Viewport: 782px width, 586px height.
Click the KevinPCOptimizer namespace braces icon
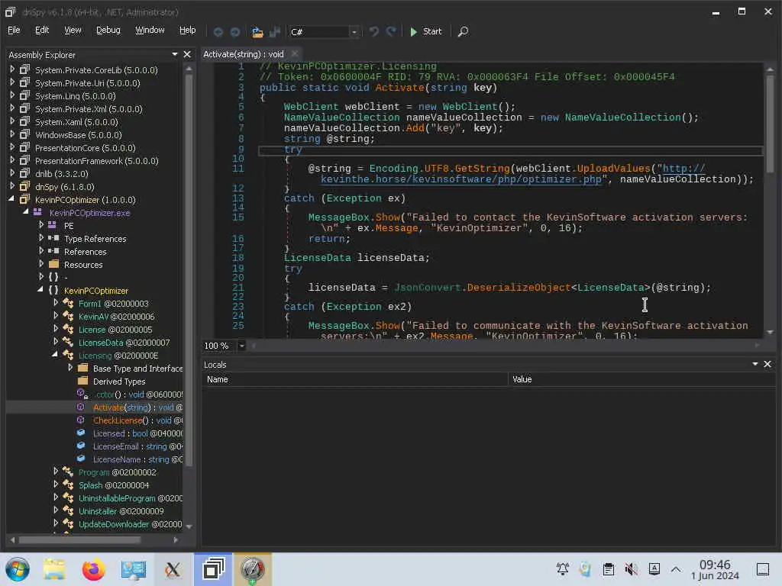pos(53,290)
